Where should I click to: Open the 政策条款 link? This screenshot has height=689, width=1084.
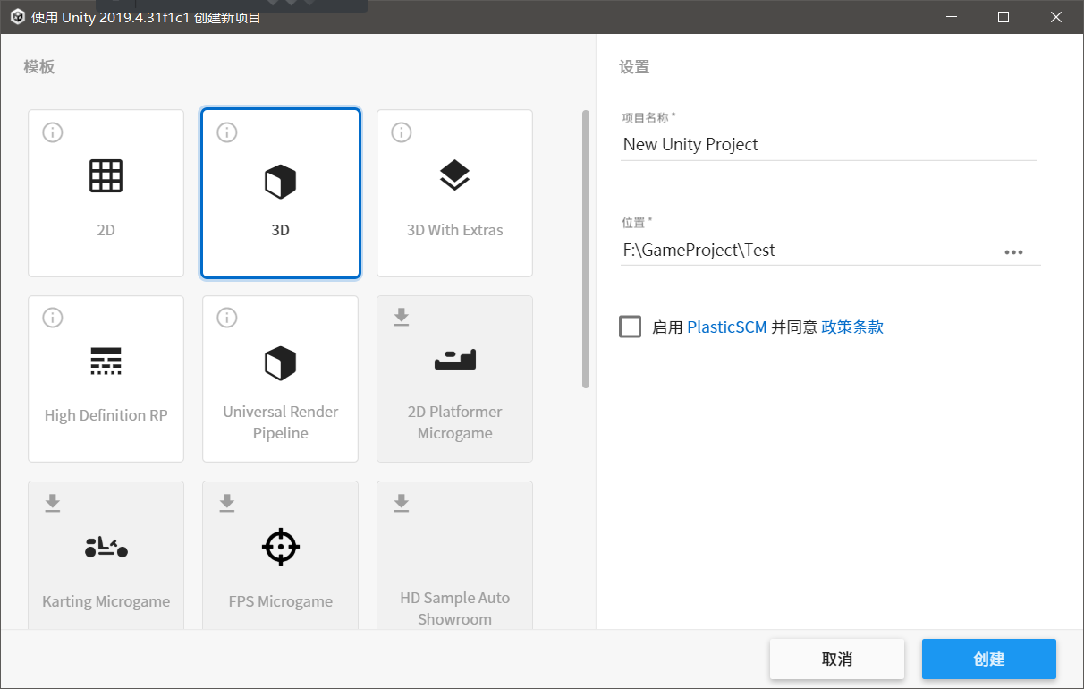coord(851,327)
